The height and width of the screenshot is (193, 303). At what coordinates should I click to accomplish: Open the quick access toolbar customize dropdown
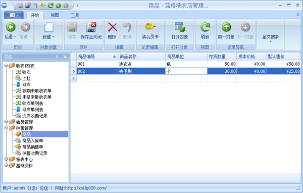77,6
